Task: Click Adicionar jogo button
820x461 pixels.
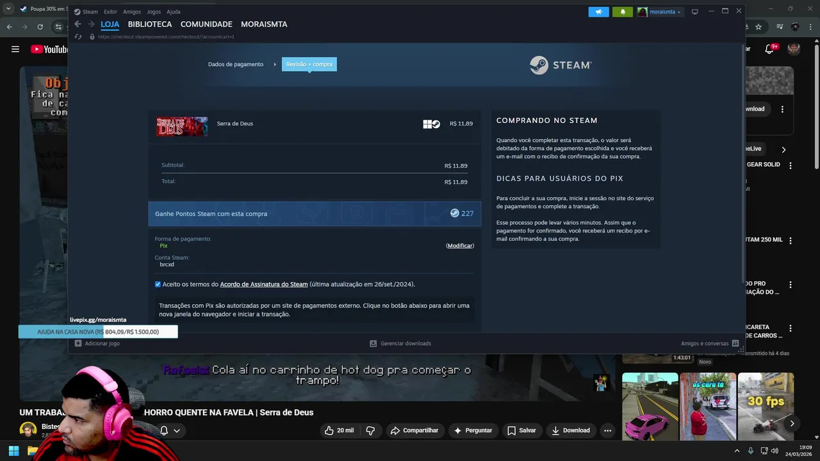Action: 97,343
